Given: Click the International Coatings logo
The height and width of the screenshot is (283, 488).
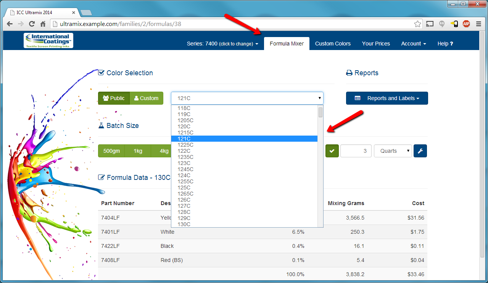Looking at the screenshot, I should (48, 40).
